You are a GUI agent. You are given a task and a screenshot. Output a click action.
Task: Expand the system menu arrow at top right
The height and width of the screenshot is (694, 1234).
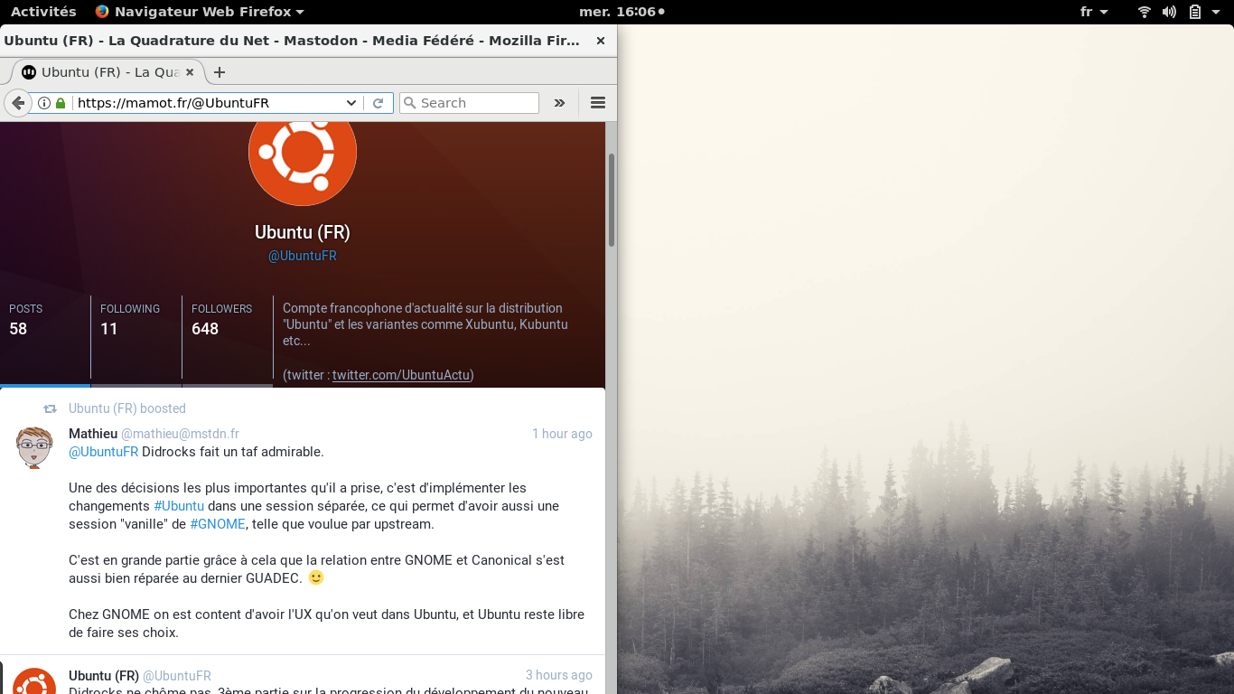pyautogui.click(x=1214, y=13)
